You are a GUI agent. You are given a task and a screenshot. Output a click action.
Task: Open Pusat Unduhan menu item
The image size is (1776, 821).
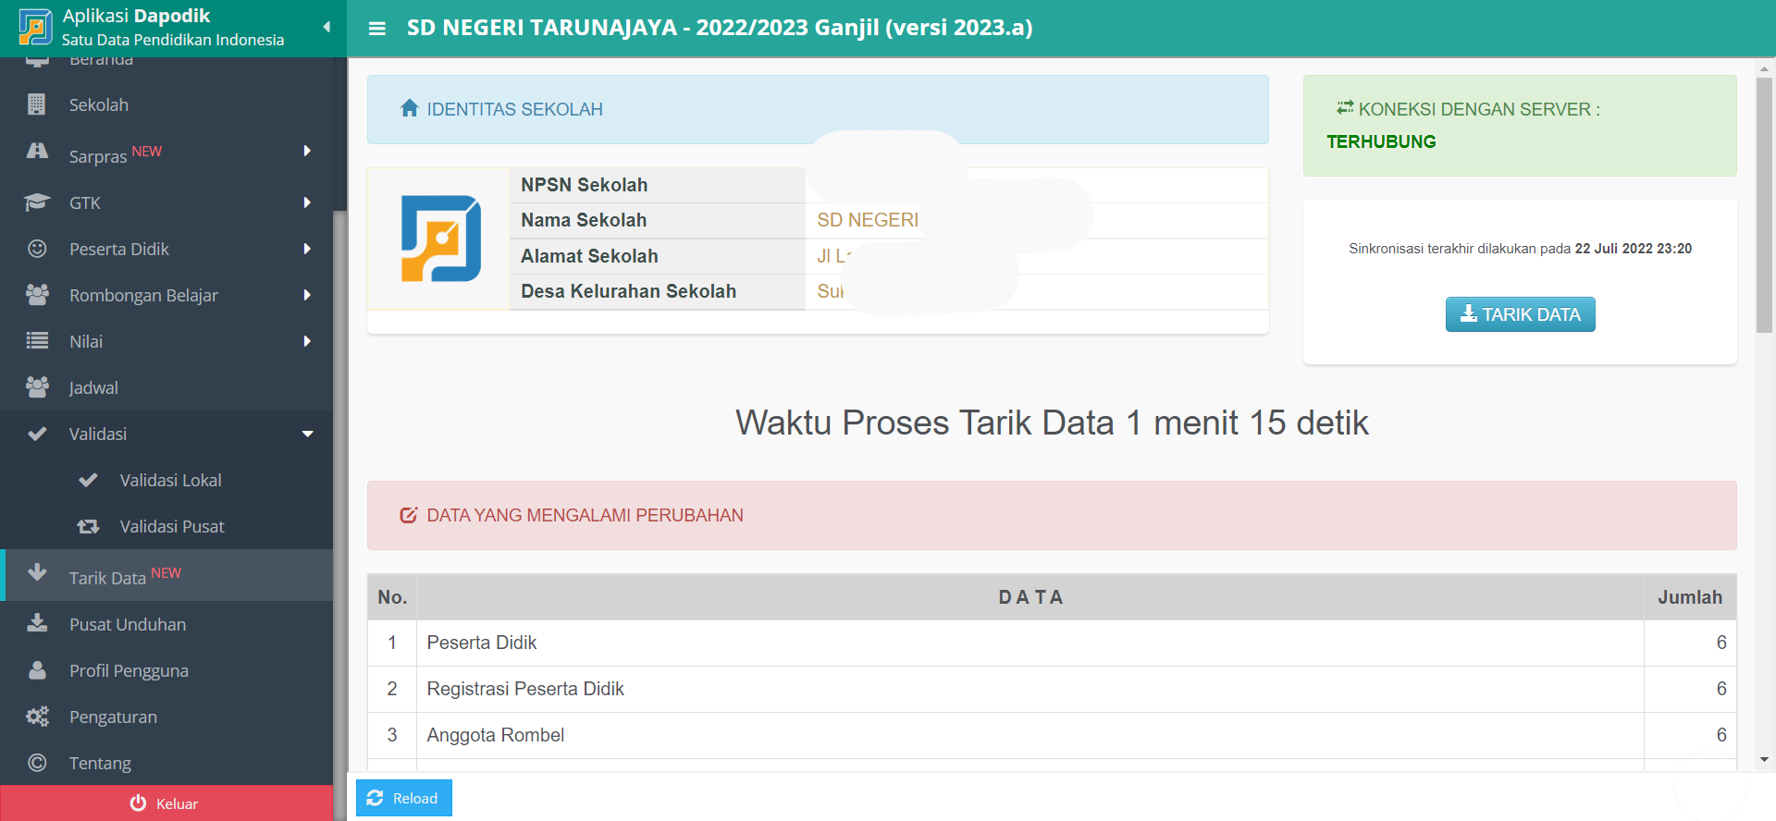pos(166,624)
